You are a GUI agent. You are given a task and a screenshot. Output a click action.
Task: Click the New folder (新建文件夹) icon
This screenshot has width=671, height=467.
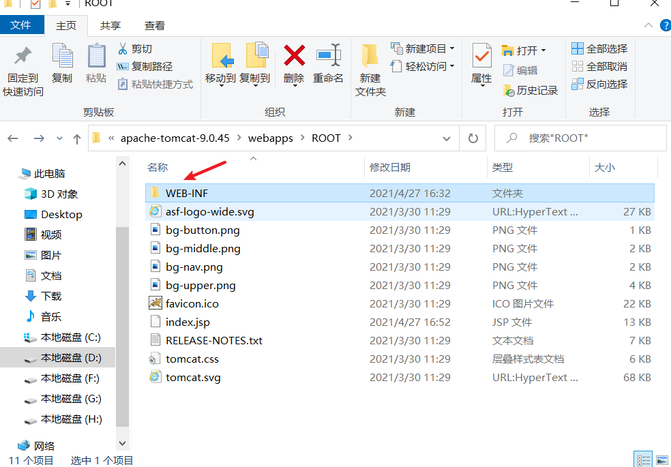(370, 56)
